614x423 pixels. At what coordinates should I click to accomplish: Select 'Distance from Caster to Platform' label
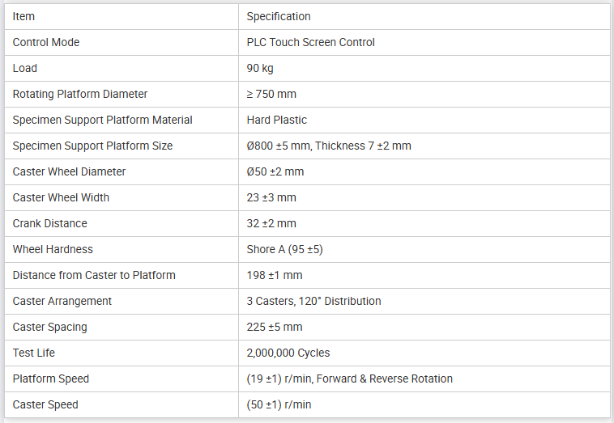tap(94, 275)
